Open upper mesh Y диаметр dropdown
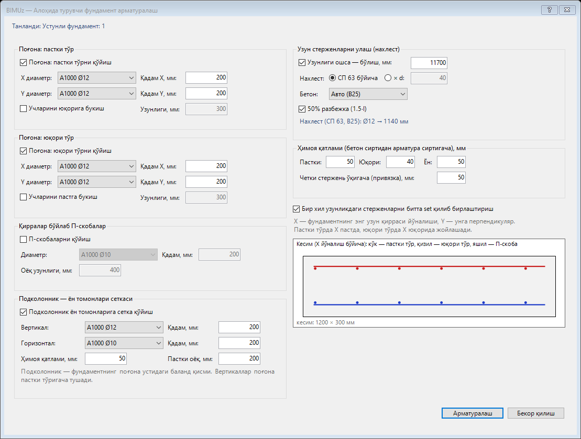 click(x=97, y=182)
